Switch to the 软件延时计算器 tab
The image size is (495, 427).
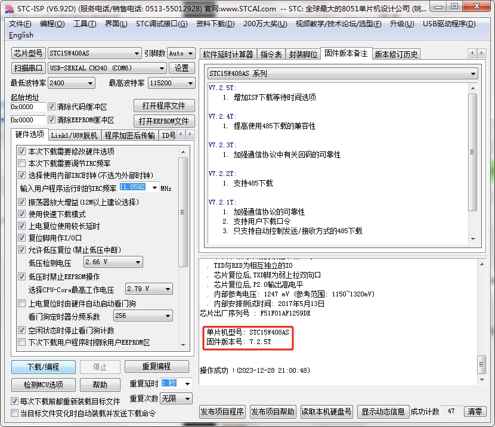[228, 54]
